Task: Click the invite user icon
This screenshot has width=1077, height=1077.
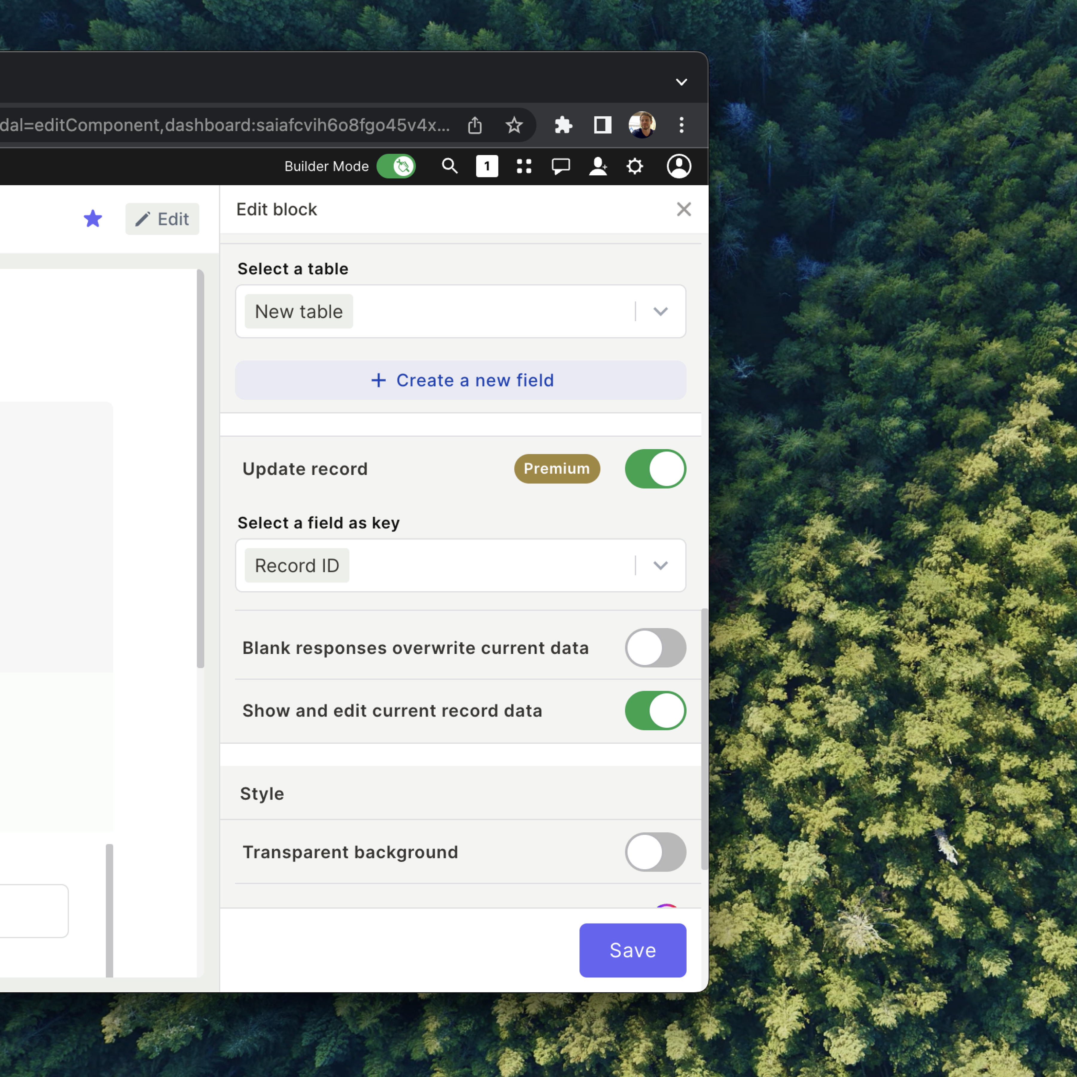Action: (x=598, y=166)
